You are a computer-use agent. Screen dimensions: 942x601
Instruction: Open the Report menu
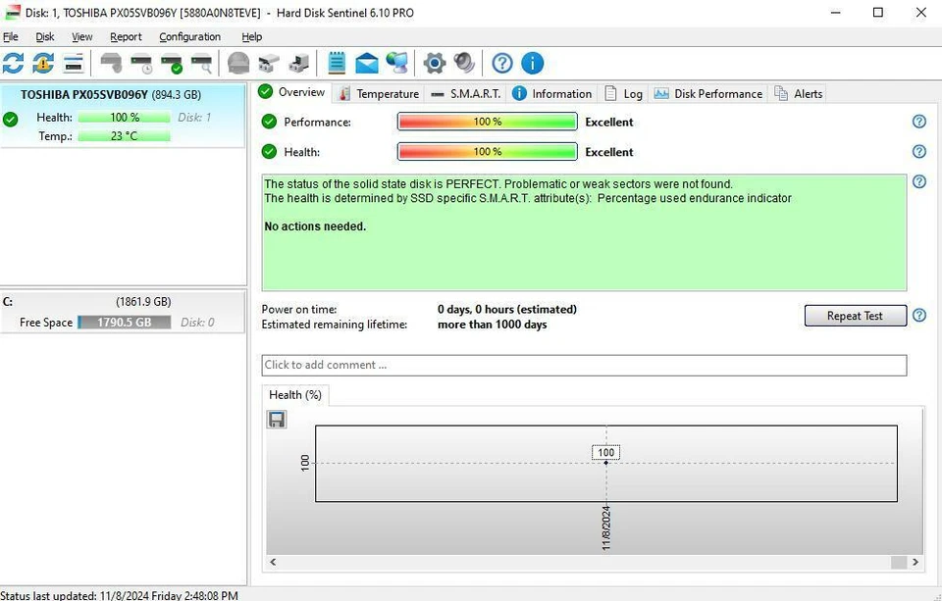pyautogui.click(x=126, y=36)
